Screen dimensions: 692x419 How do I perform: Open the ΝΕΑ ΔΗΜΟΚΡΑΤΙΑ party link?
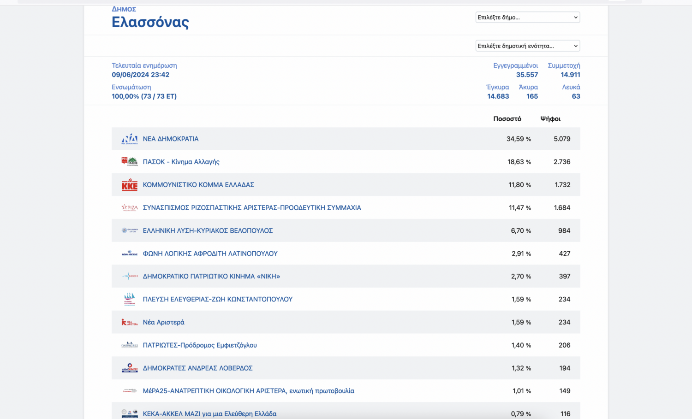click(x=171, y=139)
